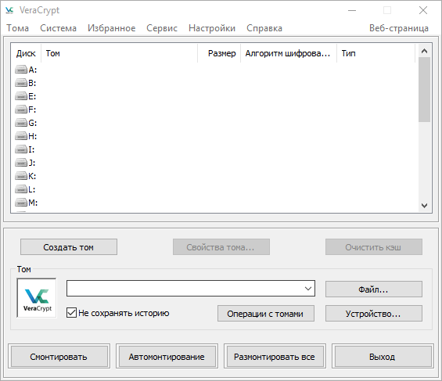Click the Смонтировать button

pos(59,357)
